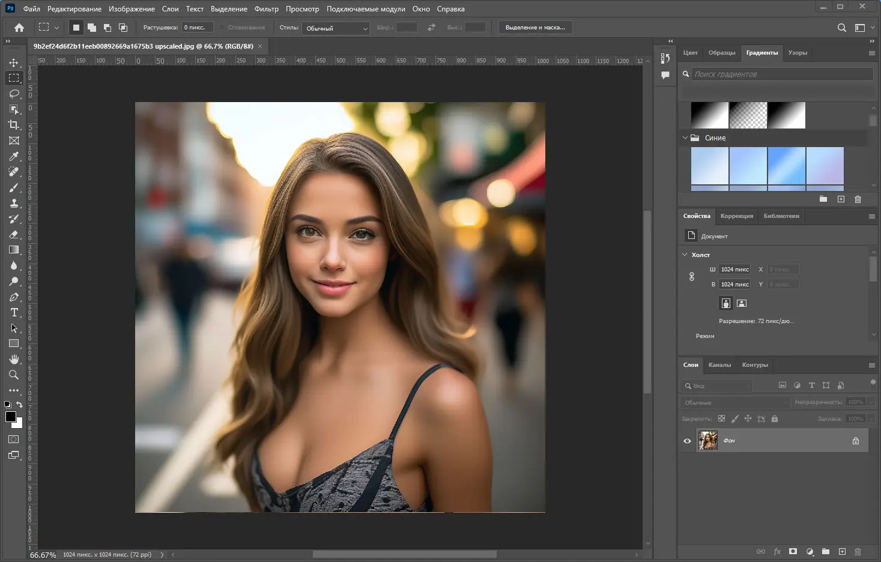Collapse the Холст section

pyautogui.click(x=685, y=255)
